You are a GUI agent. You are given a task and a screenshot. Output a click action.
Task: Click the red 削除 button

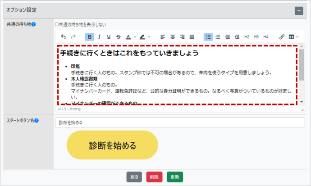click(x=154, y=177)
